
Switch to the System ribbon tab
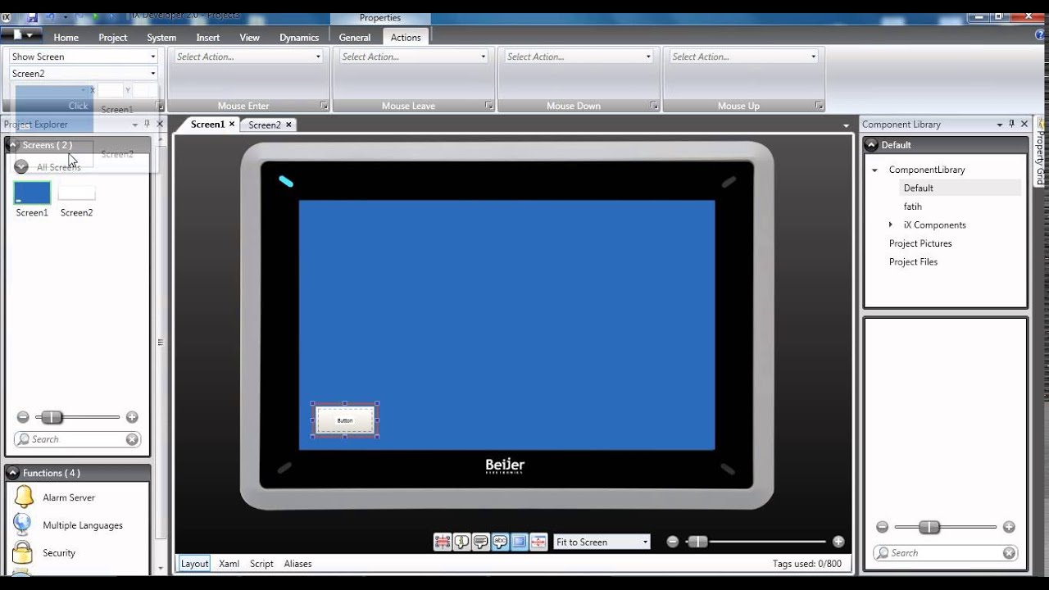click(161, 37)
